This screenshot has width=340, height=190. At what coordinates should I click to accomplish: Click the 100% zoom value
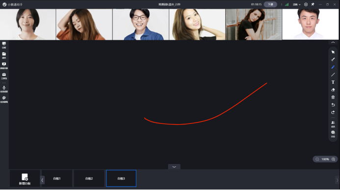click(325, 159)
